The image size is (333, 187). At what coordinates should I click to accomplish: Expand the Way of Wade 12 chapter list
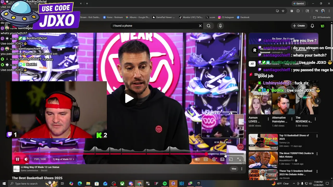pos(63,159)
